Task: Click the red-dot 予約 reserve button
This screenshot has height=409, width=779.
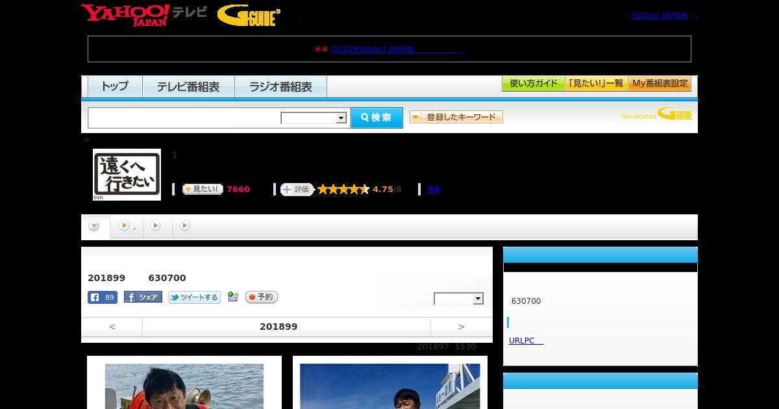Action: pyautogui.click(x=262, y=297)
